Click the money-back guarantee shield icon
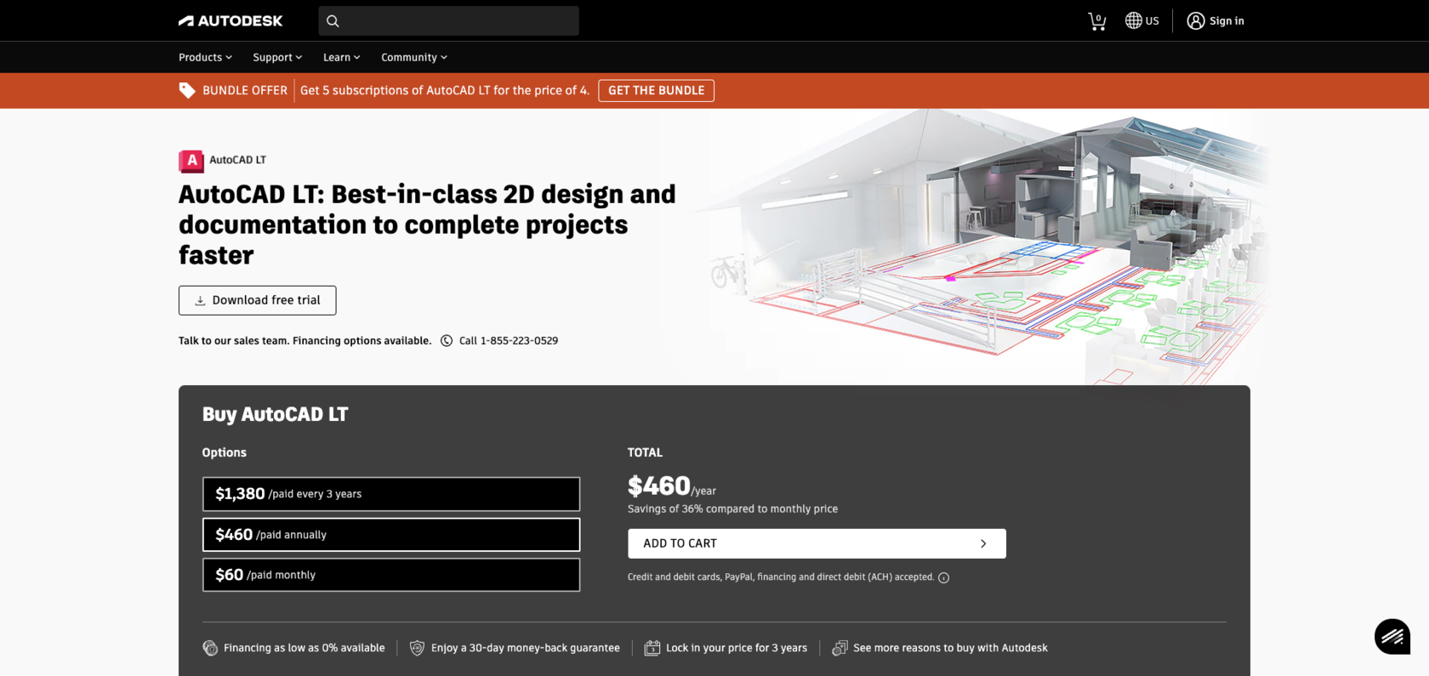This screenshot has width=1429, height=676. tap(417, 648)
